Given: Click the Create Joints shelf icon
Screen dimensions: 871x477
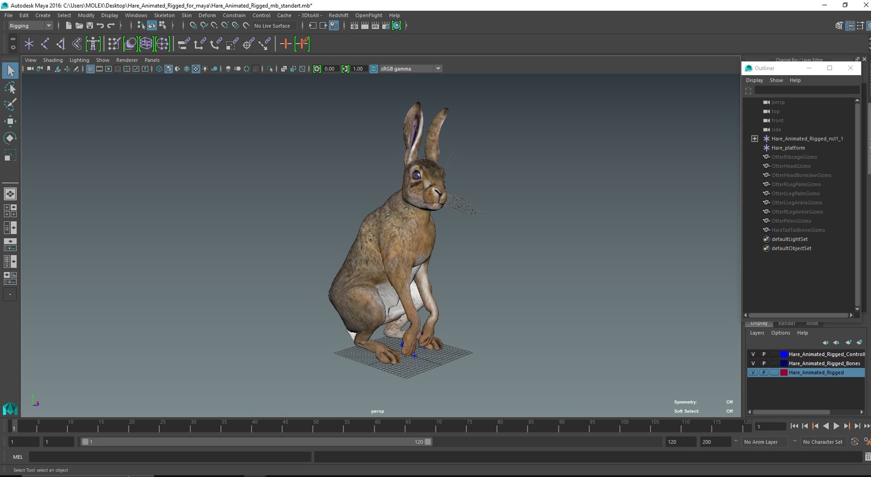Looking at the screenshot, I should tap(45, 44).
